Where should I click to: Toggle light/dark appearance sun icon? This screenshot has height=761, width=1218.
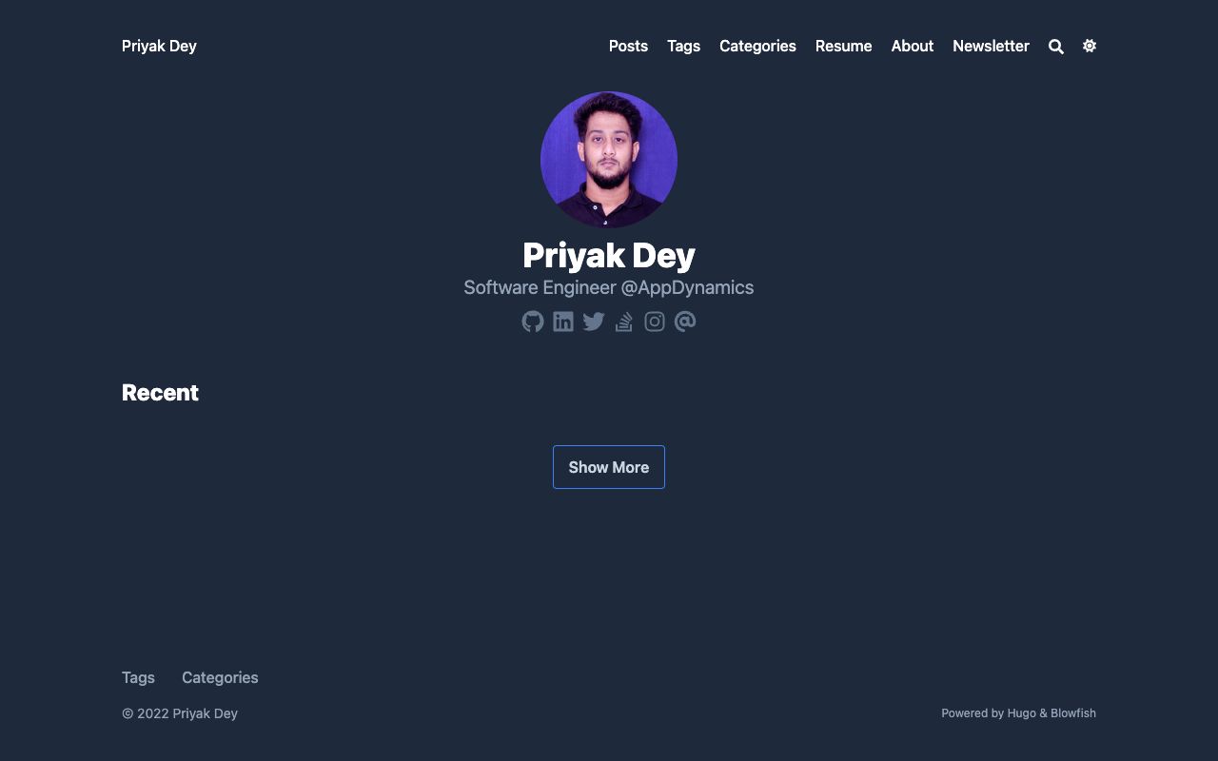click(1090, 46)
